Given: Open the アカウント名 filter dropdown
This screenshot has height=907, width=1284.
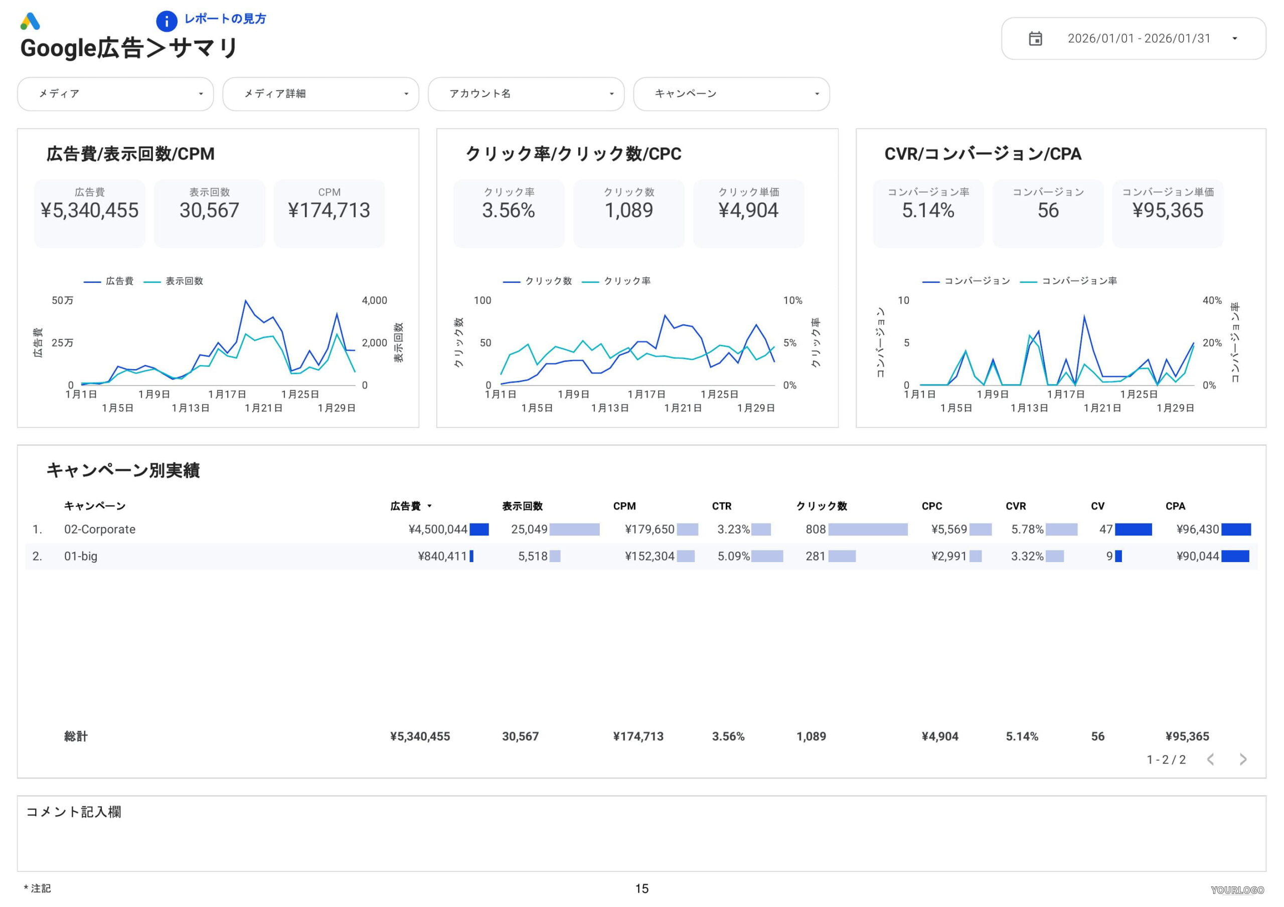Looking at the screenshot, I should coord(526,94).
